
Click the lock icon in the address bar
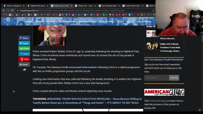[x=17, y=10]
